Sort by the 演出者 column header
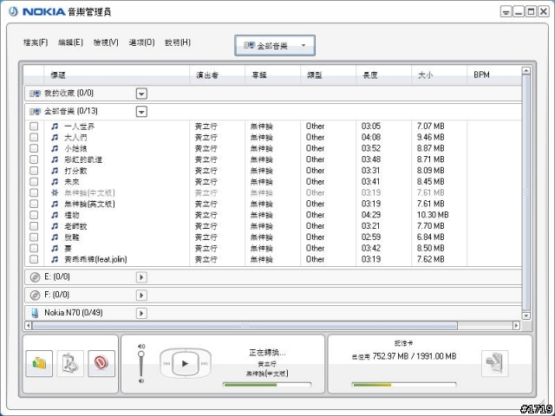The image size is (555, 416). point(218,75)
